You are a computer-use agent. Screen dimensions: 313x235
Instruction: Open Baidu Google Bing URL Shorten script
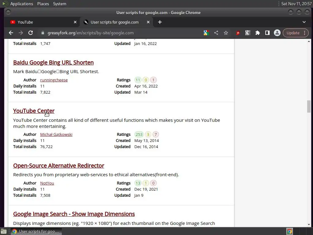[53, 62]
